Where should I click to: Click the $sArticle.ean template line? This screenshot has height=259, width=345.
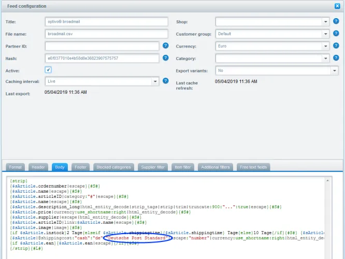click(x=75, y=243)
